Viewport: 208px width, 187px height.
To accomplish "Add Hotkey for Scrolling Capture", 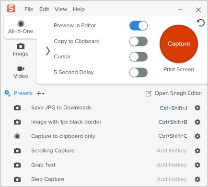I will point(172,151).
